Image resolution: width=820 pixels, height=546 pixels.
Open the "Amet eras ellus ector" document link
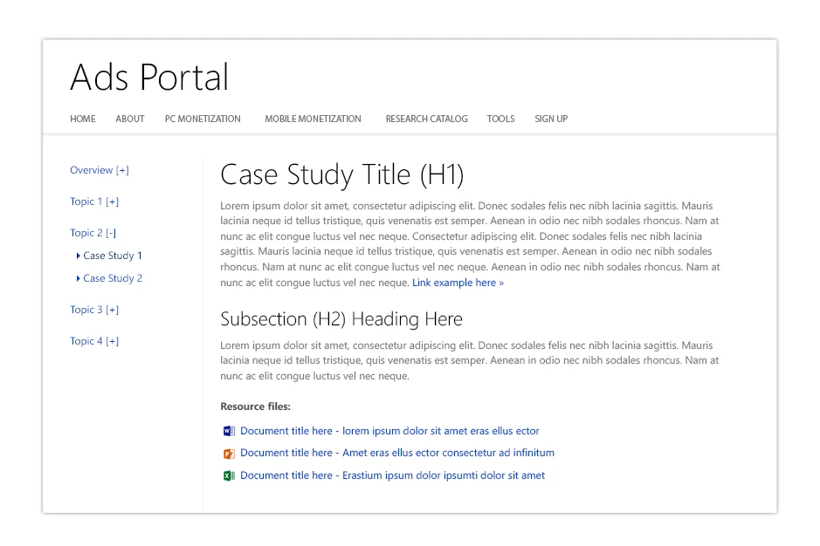[397, 453]
